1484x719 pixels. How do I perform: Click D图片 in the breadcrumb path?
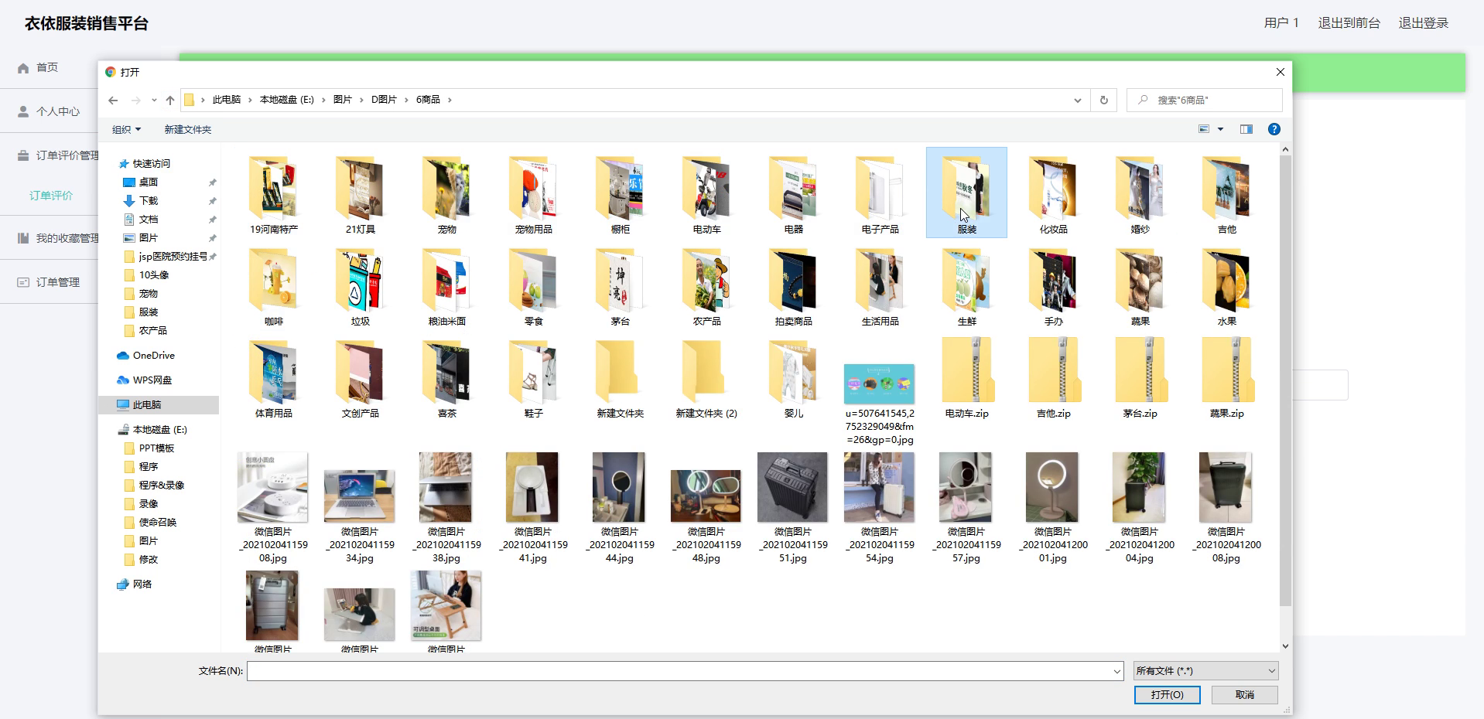(384, 100)
